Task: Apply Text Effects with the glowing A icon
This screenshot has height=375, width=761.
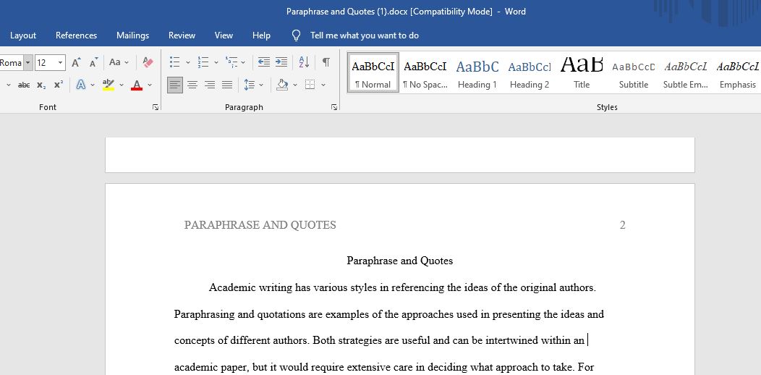Action: 80,85
